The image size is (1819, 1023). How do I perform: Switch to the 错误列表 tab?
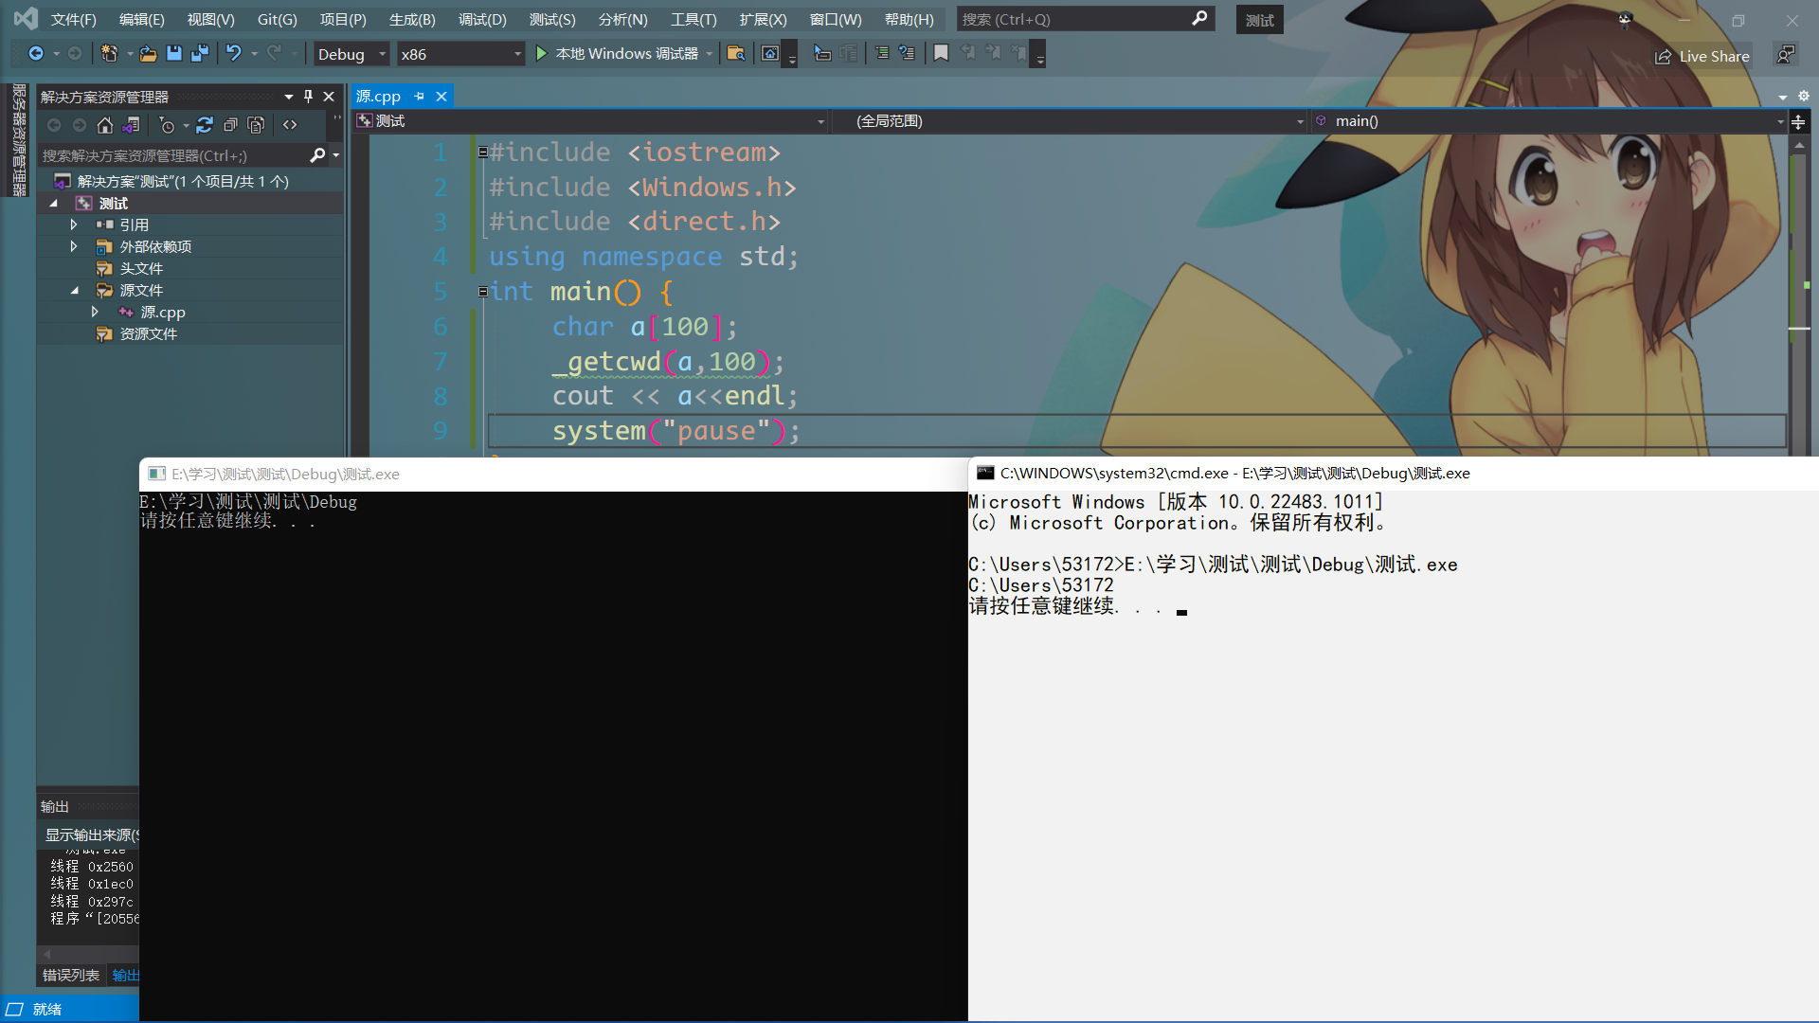pos(70,975)
